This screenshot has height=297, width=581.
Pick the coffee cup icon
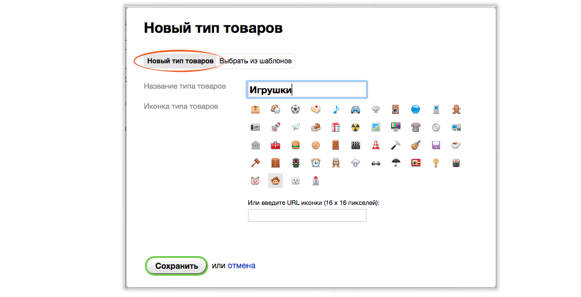pos(456,145)
